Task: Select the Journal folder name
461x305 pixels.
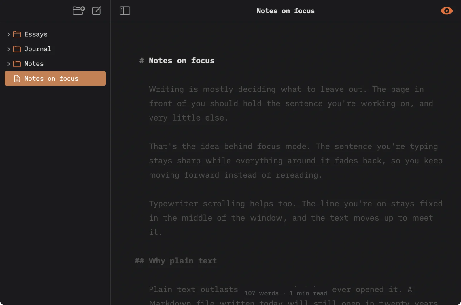Action: coord(38,49)
